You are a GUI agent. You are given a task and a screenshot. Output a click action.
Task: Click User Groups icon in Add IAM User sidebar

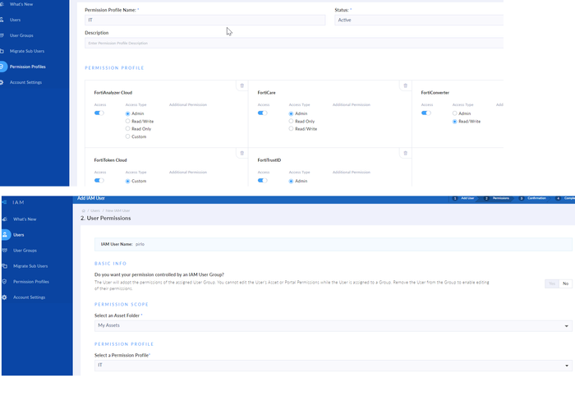click(5, 250)
